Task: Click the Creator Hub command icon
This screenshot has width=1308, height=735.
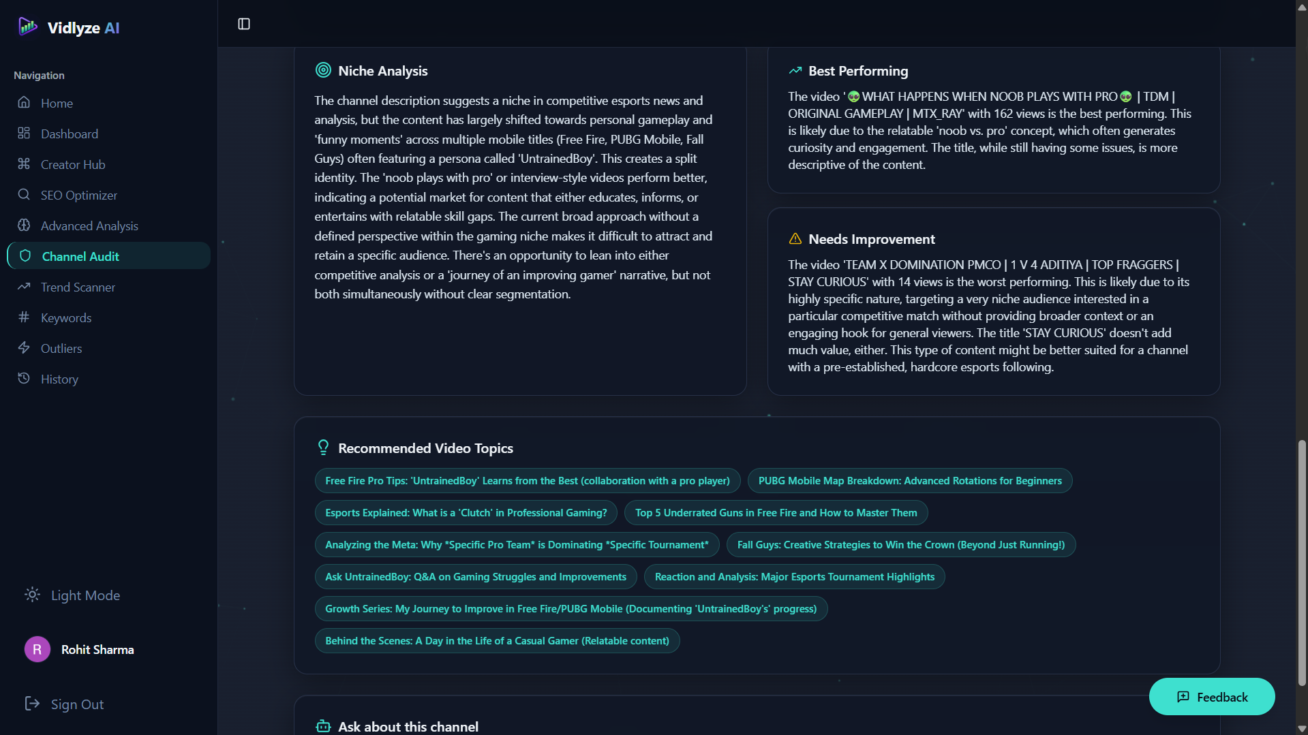Action: point(23,164)
